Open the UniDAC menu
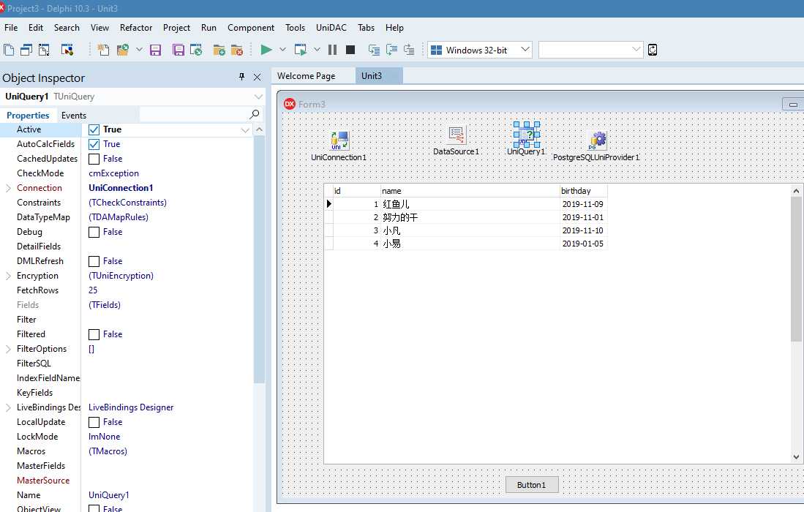Image resolution: width=804 pixels, height=512 pixels. click(331, 28)
